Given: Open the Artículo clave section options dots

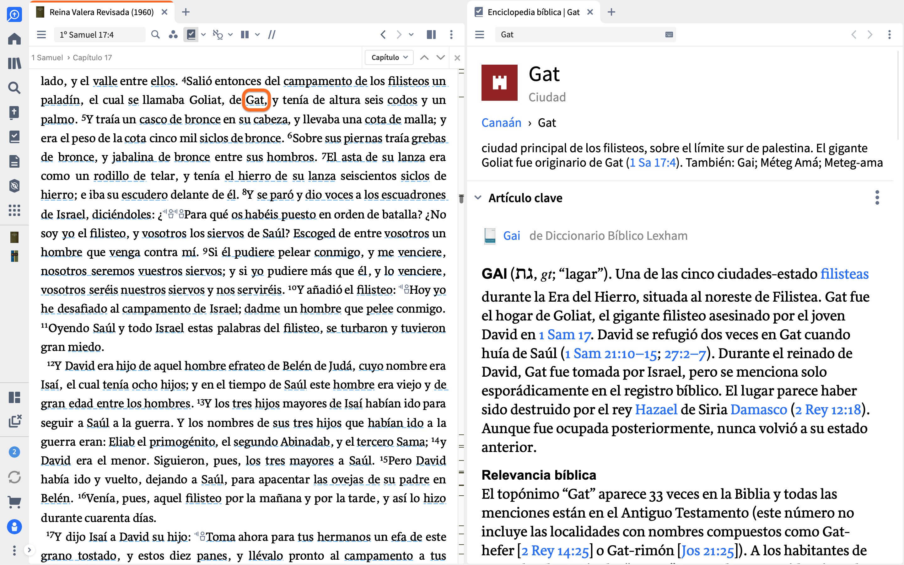Looking at the screenshot, I should coord(877,198).
